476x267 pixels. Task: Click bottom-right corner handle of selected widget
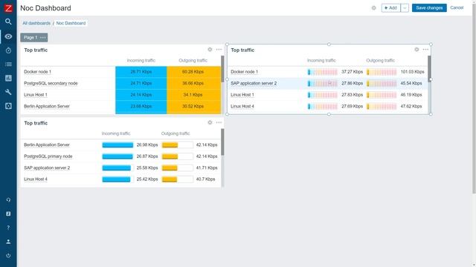tap(431, 114)
